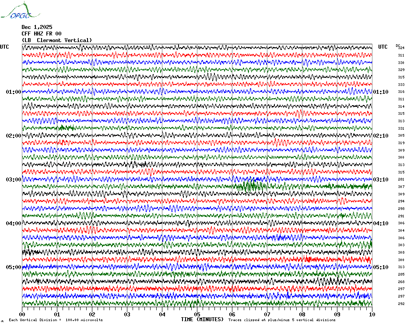
Task: Click the '(LB Clermont Vertical)' label
Action: tap(57, 40)
